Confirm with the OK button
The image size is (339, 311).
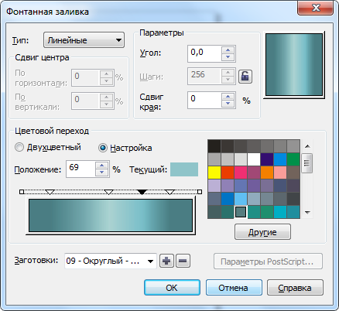pyautogui.click(x=172, y=288)
